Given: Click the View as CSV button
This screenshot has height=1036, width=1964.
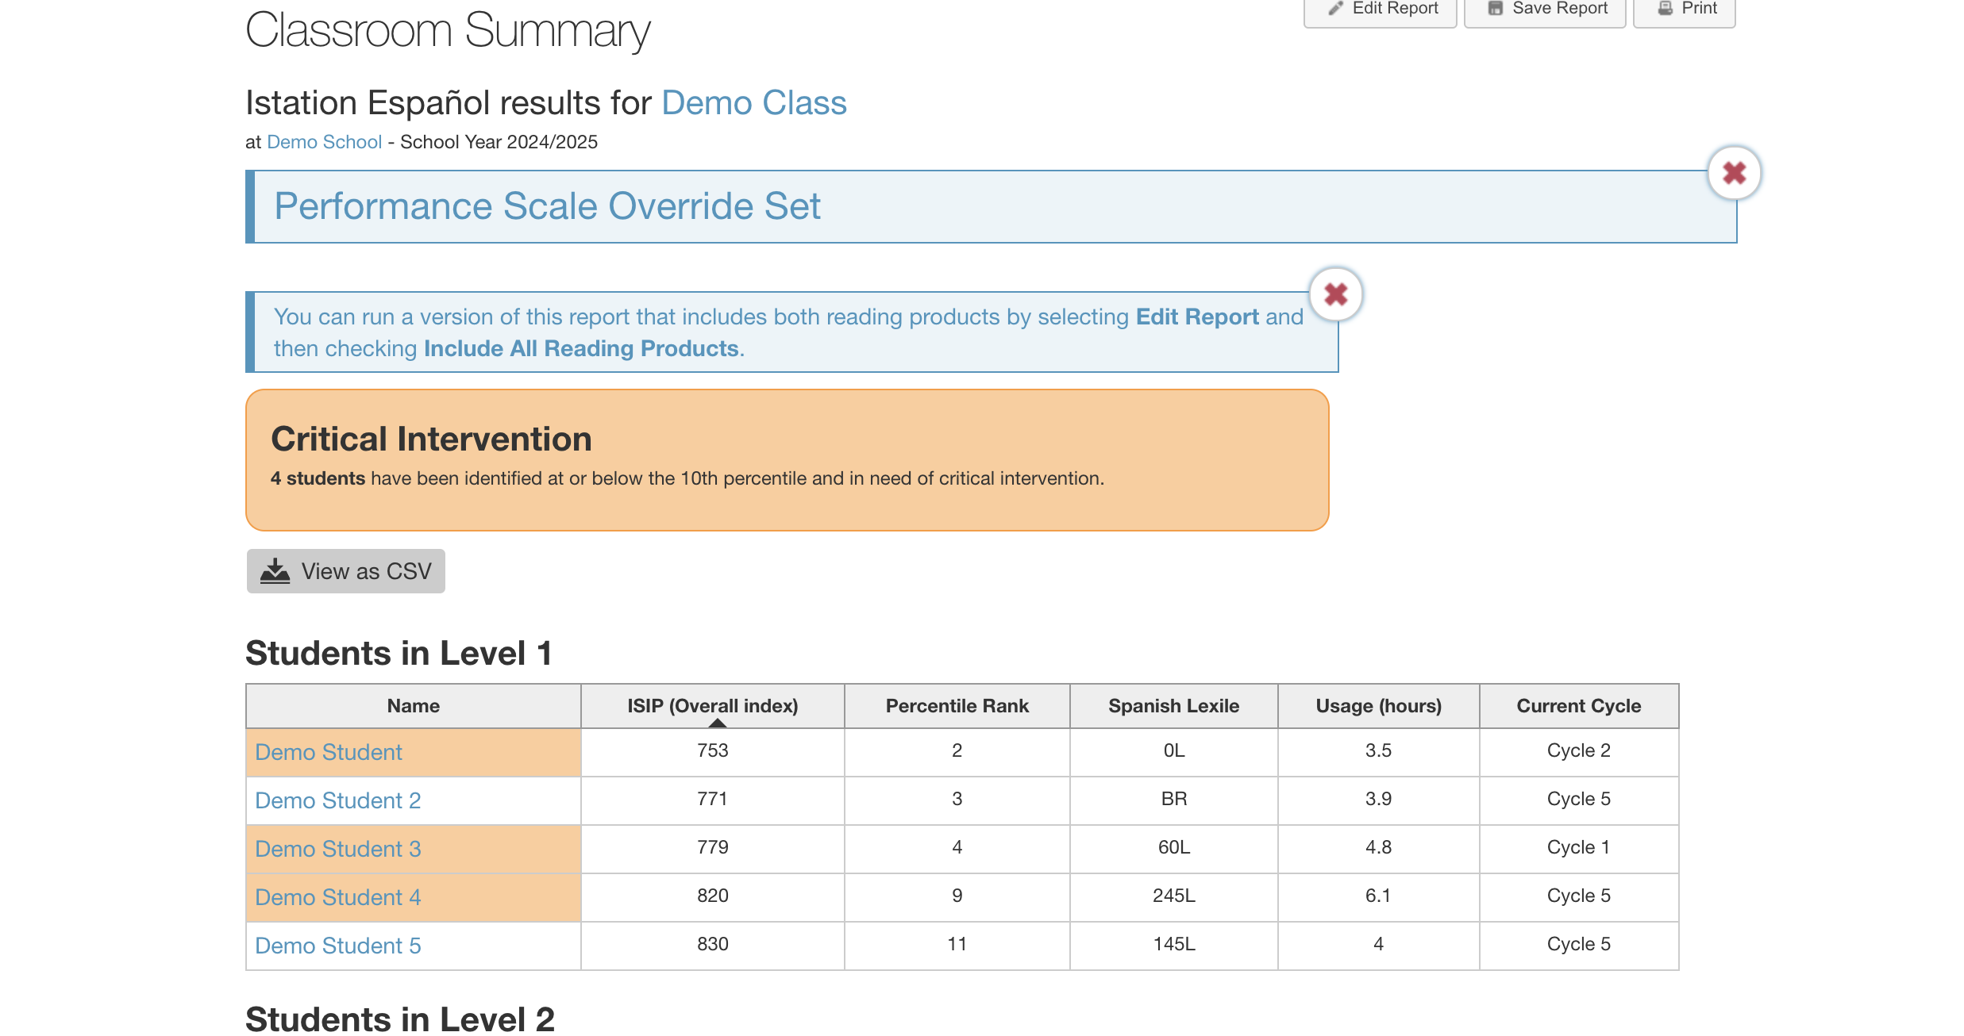Looking at the screenshot, I should [x=345, y=570].
